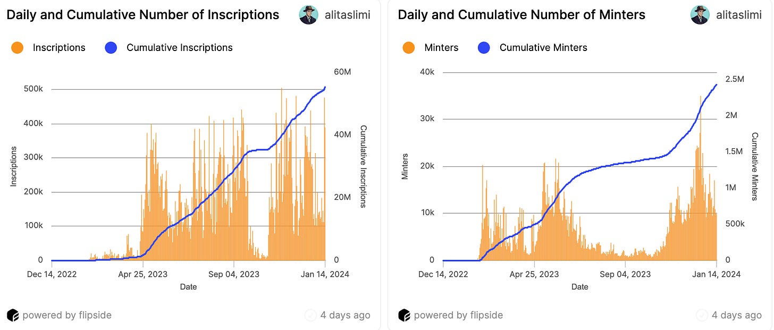
Task: Click 'powered by flipside' text on right card
Action: click(x=458, y=315)
